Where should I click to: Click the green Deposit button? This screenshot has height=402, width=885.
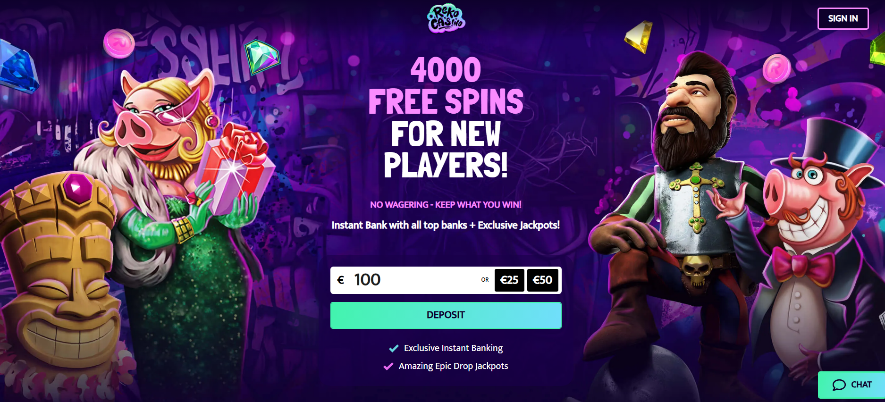click(446, 315)
